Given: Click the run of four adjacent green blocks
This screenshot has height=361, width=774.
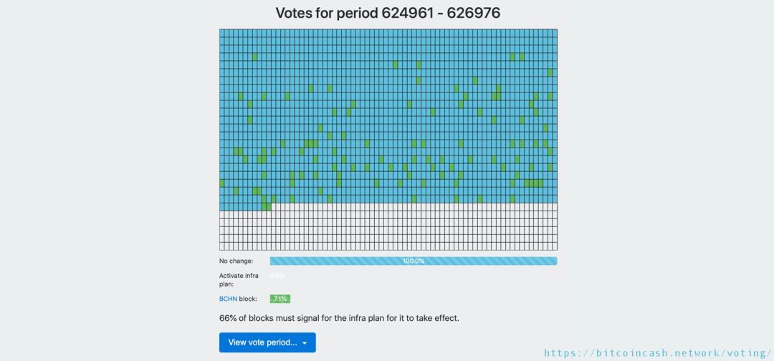Looking at the screenshot, I should [x=532, y=183].
